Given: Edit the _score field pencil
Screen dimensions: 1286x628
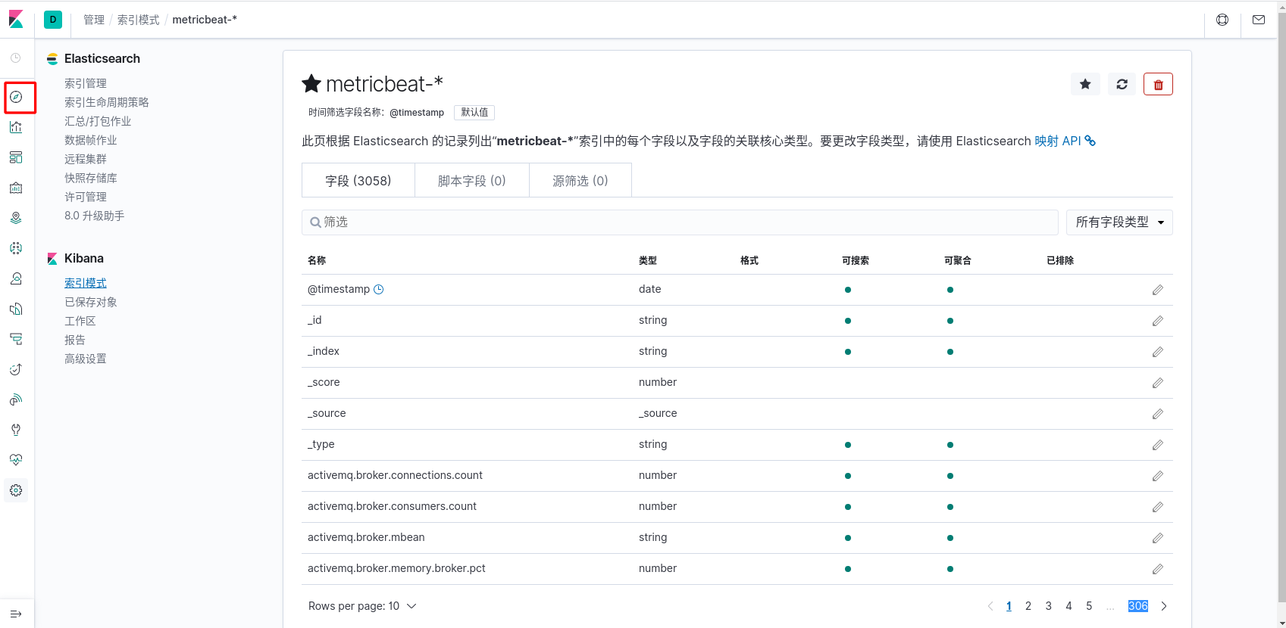Looking at the screenshot, I should click(1158, 383).
